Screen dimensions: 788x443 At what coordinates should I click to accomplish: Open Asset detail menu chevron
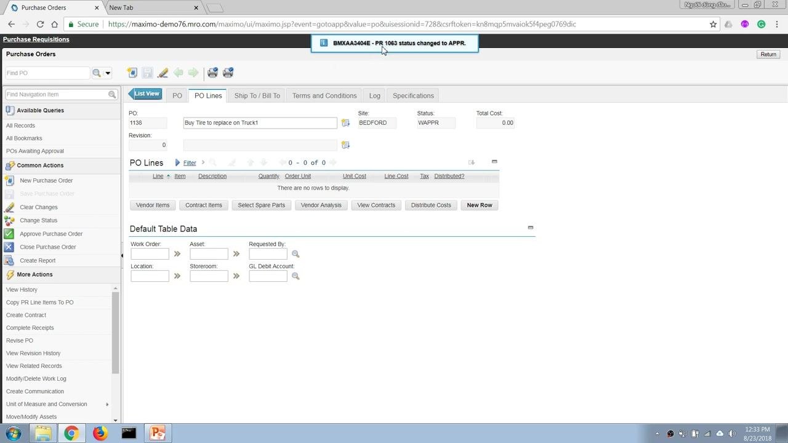pyautogui.click(x=236, y=254)
